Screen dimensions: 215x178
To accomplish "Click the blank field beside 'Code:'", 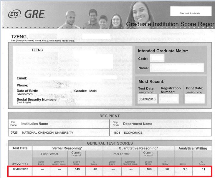I will click(157, 58).
